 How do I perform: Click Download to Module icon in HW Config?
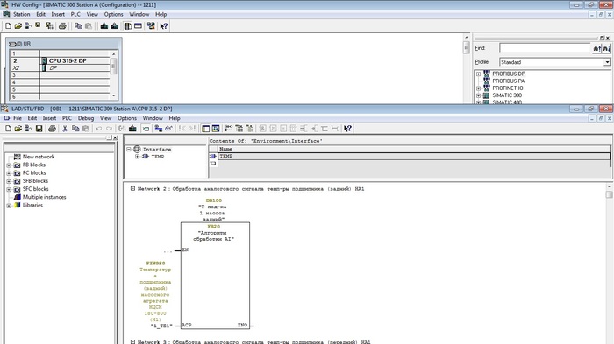coord(104,26)
